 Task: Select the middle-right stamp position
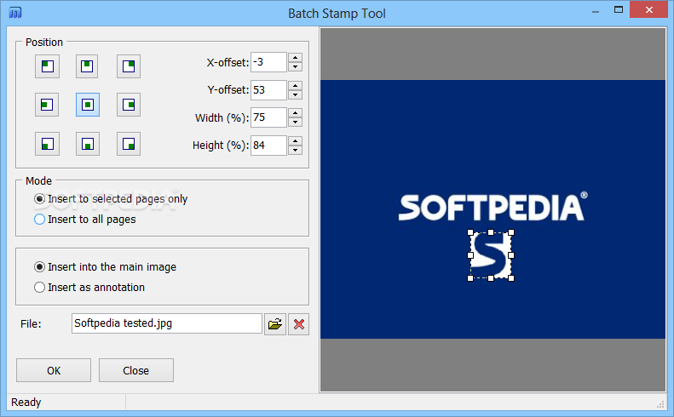coord(129,105)
